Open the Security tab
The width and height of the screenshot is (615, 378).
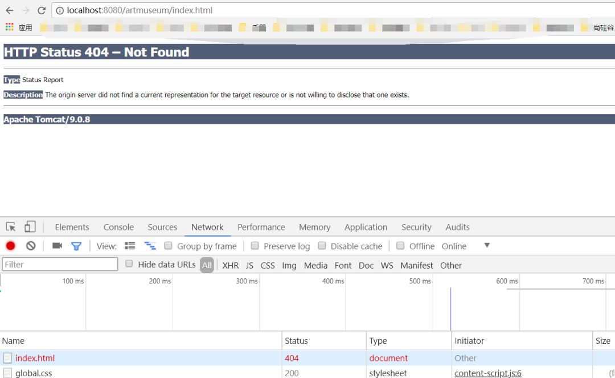416,227
